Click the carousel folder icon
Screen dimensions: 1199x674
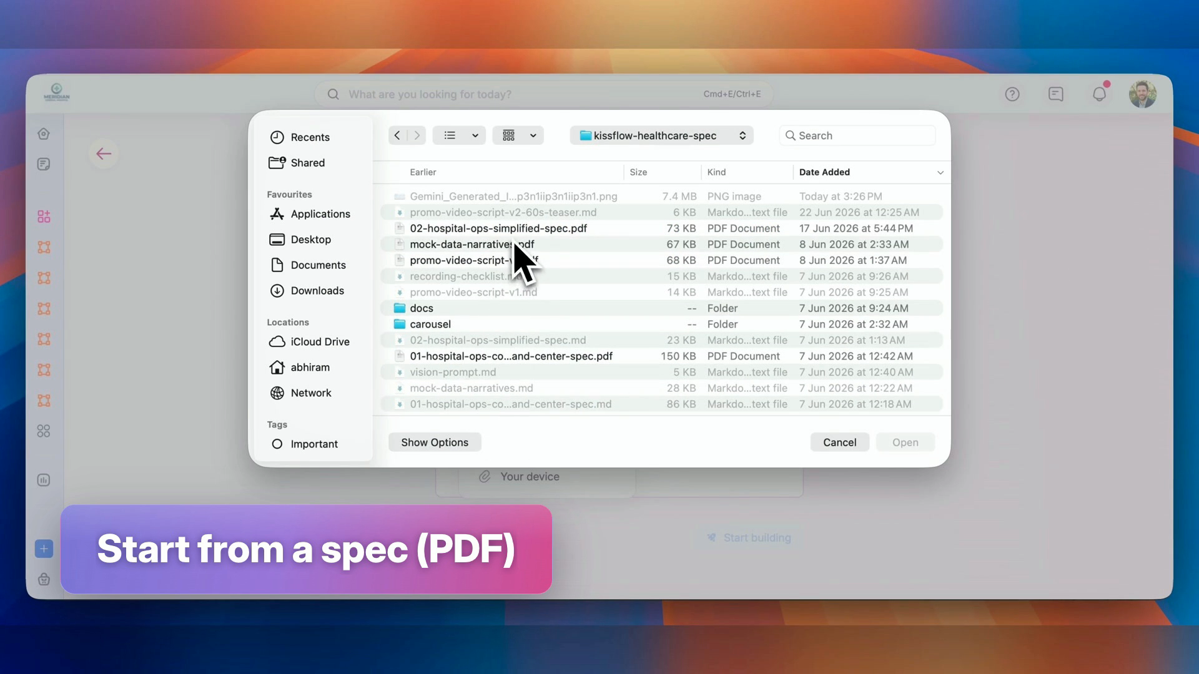tap(400, 325)
